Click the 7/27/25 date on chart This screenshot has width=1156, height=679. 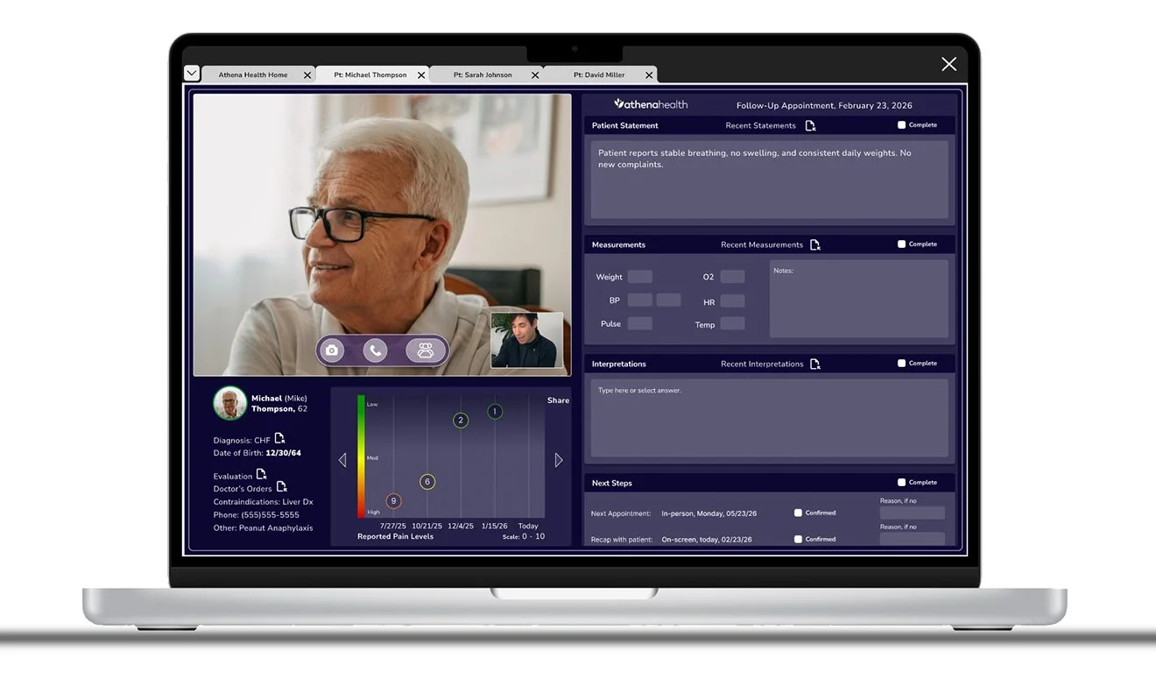393,527
